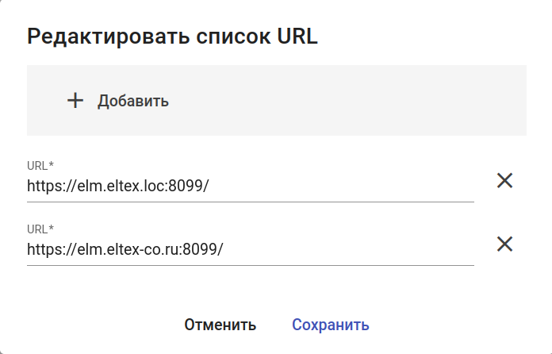
Task: Click the first URL* field label
Action: (40, 166)
